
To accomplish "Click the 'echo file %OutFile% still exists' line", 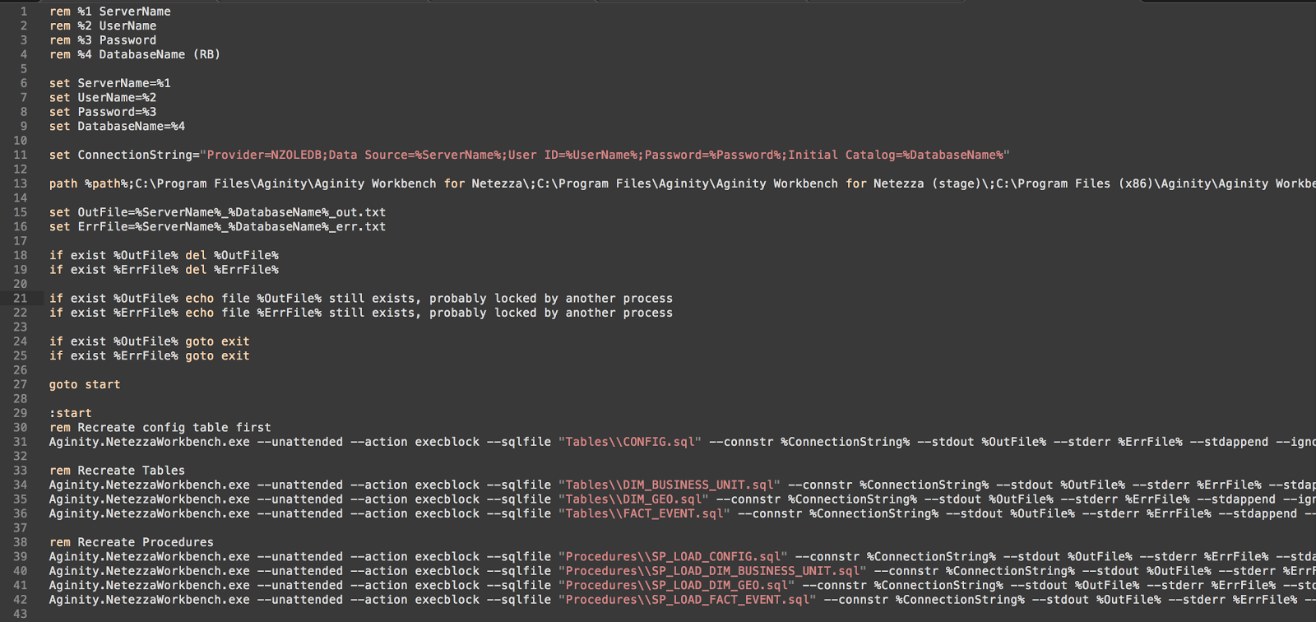I will [x=361, y=299].
